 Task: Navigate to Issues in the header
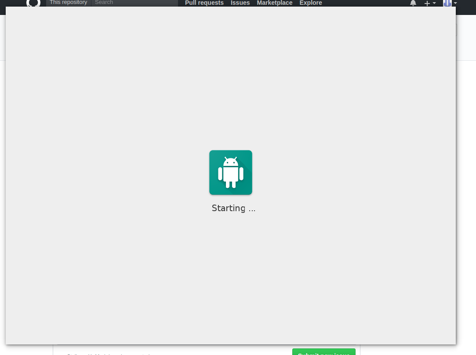click(x=240, y=3)
